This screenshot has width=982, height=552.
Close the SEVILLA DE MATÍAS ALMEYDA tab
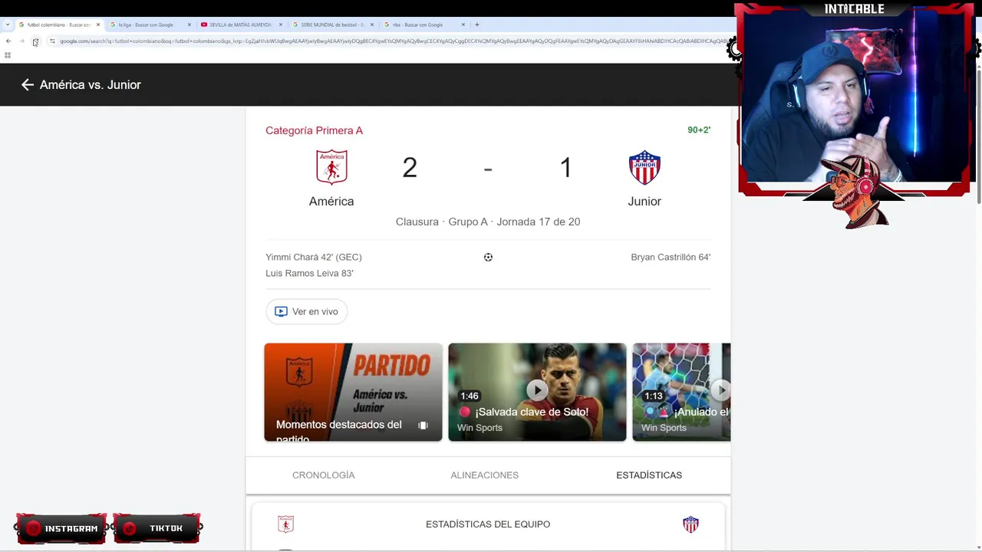[x=281, y=25]
